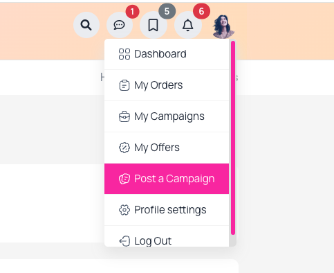
Task: Open Profile settings
Action: (x=167, y=210)
